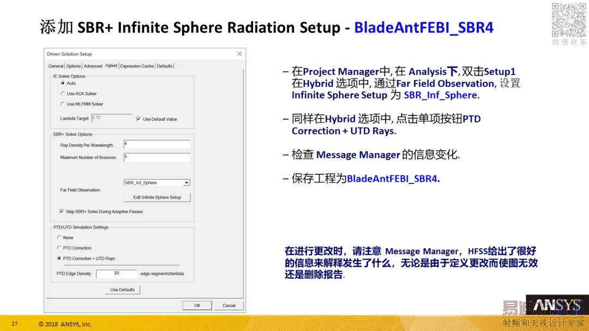Click the '© 2018 ANSYS, Inc.' footer text
This screenshot has height=331, width=589.
click(x=65, y=324)
